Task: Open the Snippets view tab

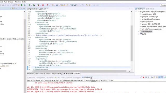Action: pos(77,78)
